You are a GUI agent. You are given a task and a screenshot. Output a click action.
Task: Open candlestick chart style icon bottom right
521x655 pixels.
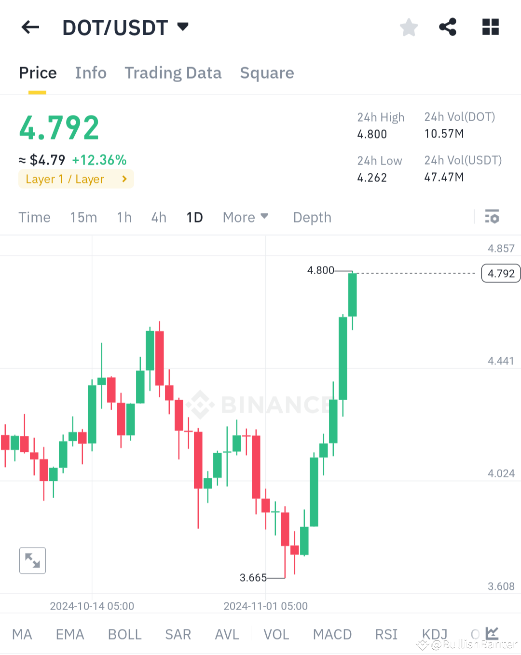pos(492,634)
